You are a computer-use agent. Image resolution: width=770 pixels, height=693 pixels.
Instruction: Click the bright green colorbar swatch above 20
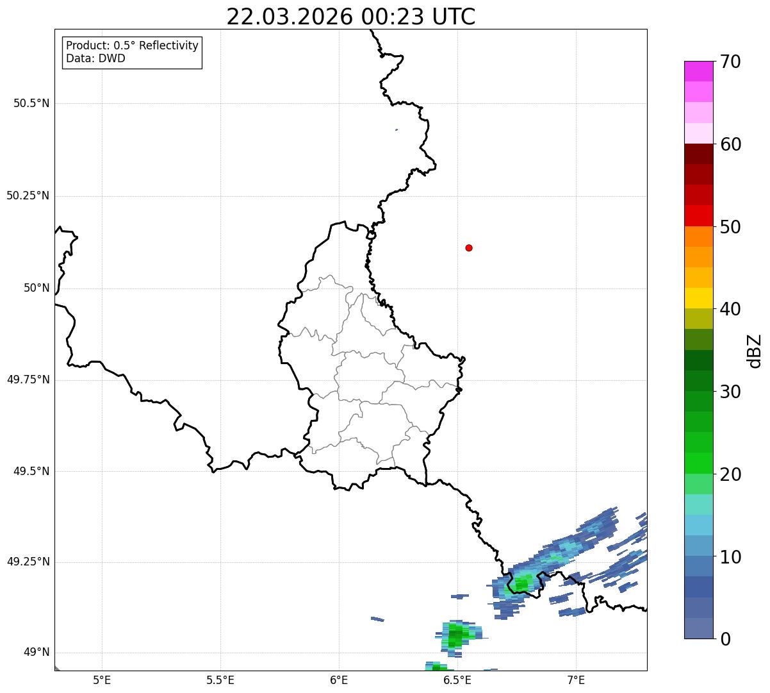(698, 463)
